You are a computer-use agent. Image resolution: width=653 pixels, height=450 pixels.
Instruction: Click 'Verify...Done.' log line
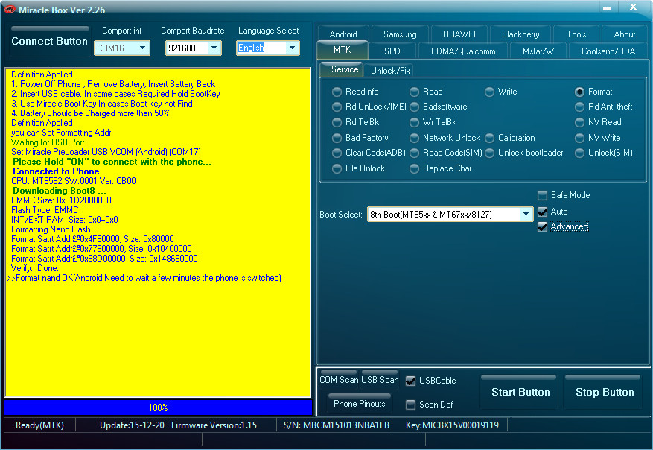[34, 268]
